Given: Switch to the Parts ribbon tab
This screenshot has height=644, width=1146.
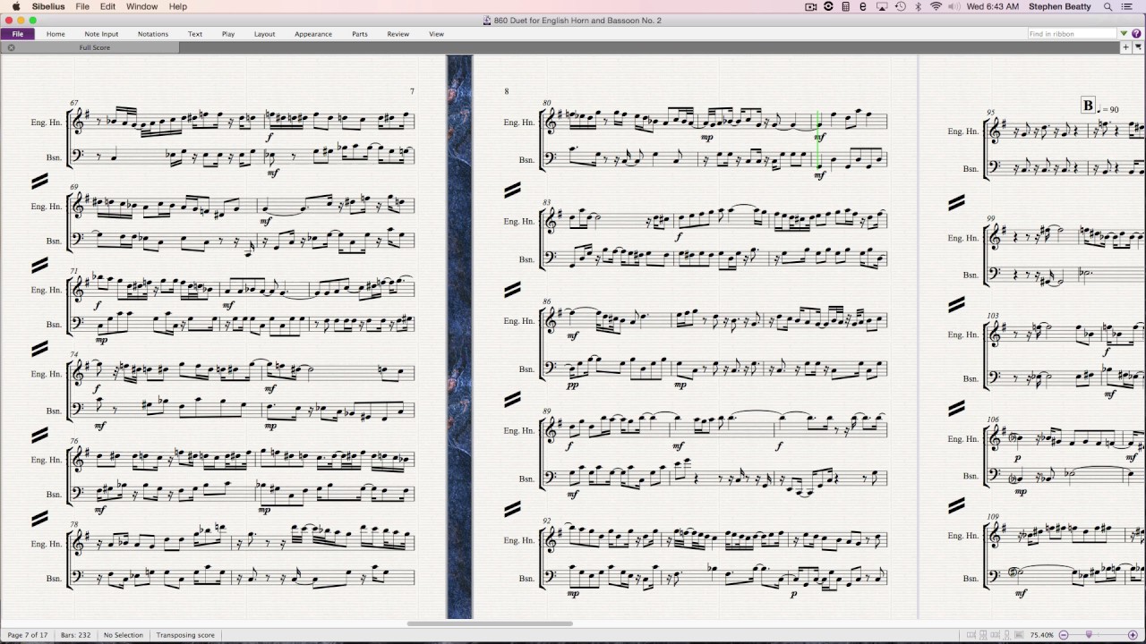Looking at the screenshot, I should click(x=360, y=34).
